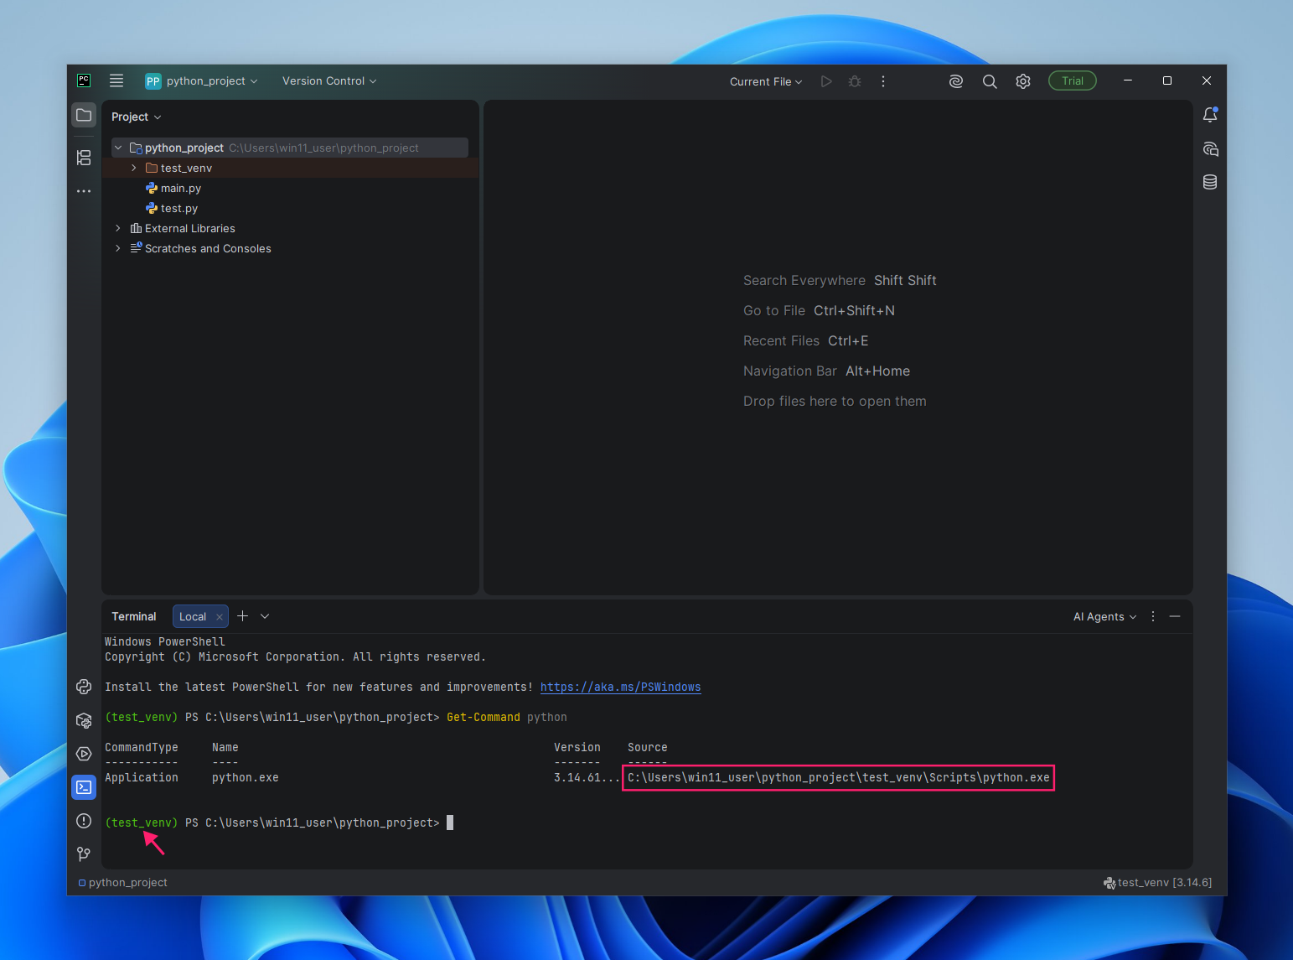This screenshot has width=1293, height=960.
Task: Click the Terminal panel title
Action: (134, 616)
